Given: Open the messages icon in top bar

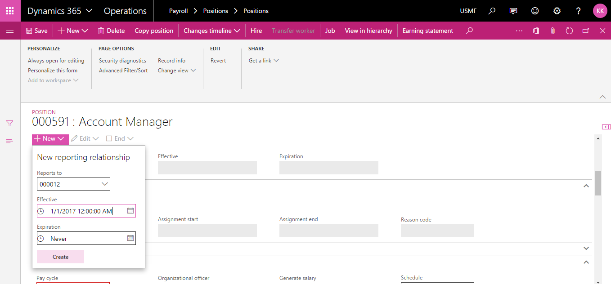Looking at the screenshot, I should click(513, 11).
